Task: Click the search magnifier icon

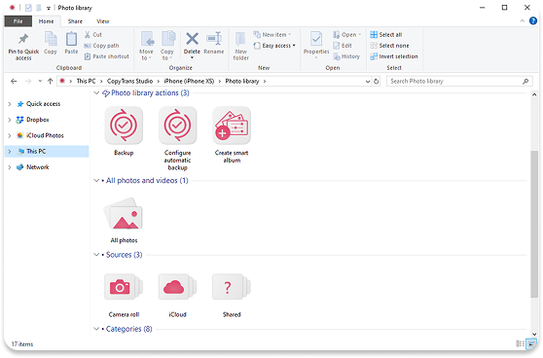Action: point(525,82)
